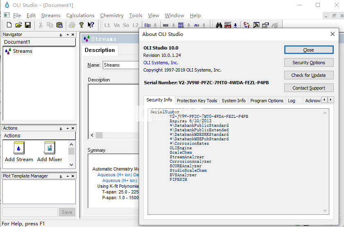
Task: Open the C/F units conversion icon
Action: pos(247,25)
